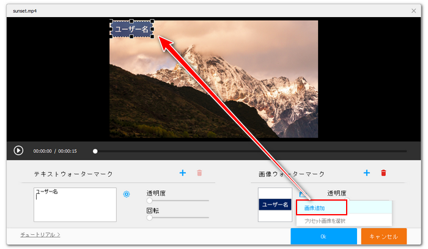Image resolution: width=428 pixels, height=249 pixels.
Task: Click the video preview image
Action: [214, 79]
